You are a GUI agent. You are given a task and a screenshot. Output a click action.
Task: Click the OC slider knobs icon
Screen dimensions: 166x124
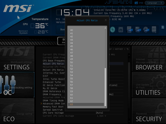tap(7, 85)
